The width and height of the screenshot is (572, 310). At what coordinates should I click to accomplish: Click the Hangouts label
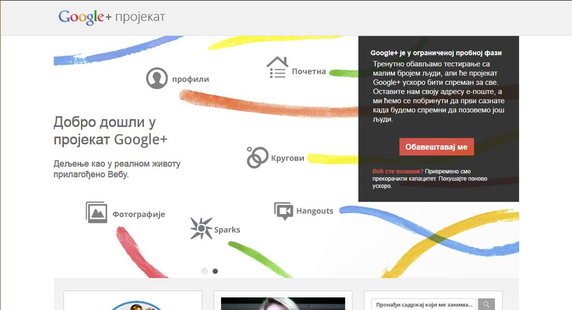click(x=315, y=211)
